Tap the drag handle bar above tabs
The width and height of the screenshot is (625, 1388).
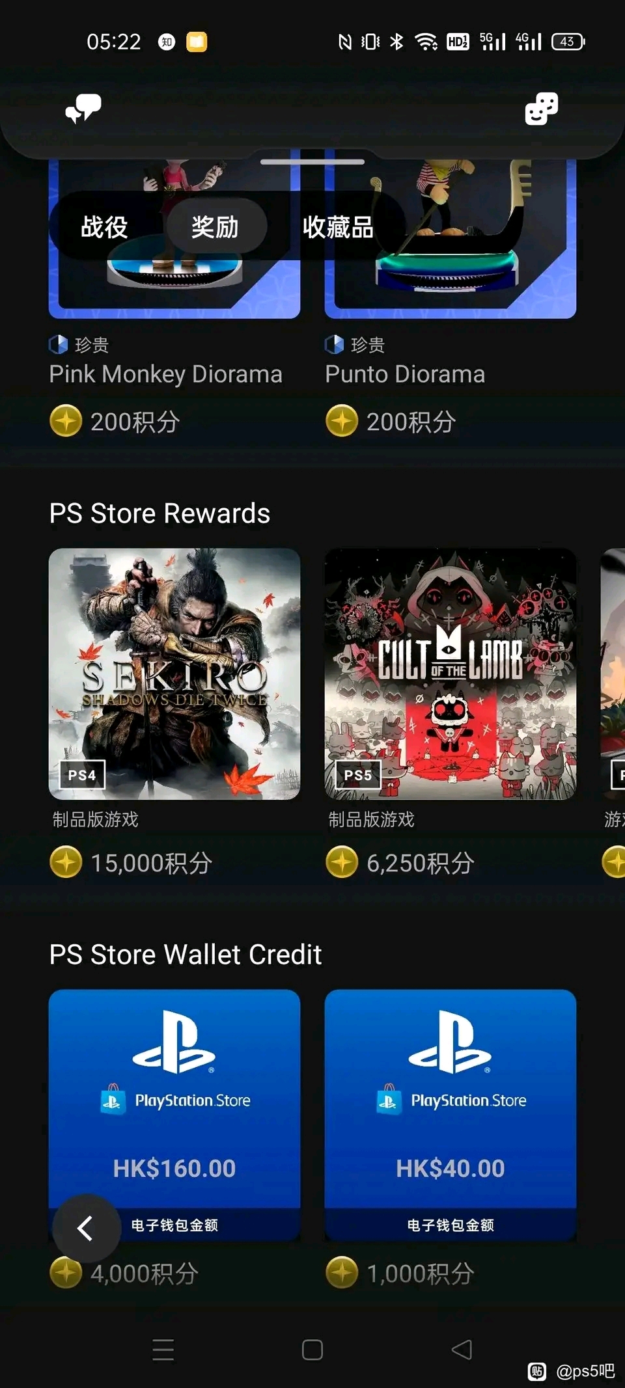click(312, 161)
